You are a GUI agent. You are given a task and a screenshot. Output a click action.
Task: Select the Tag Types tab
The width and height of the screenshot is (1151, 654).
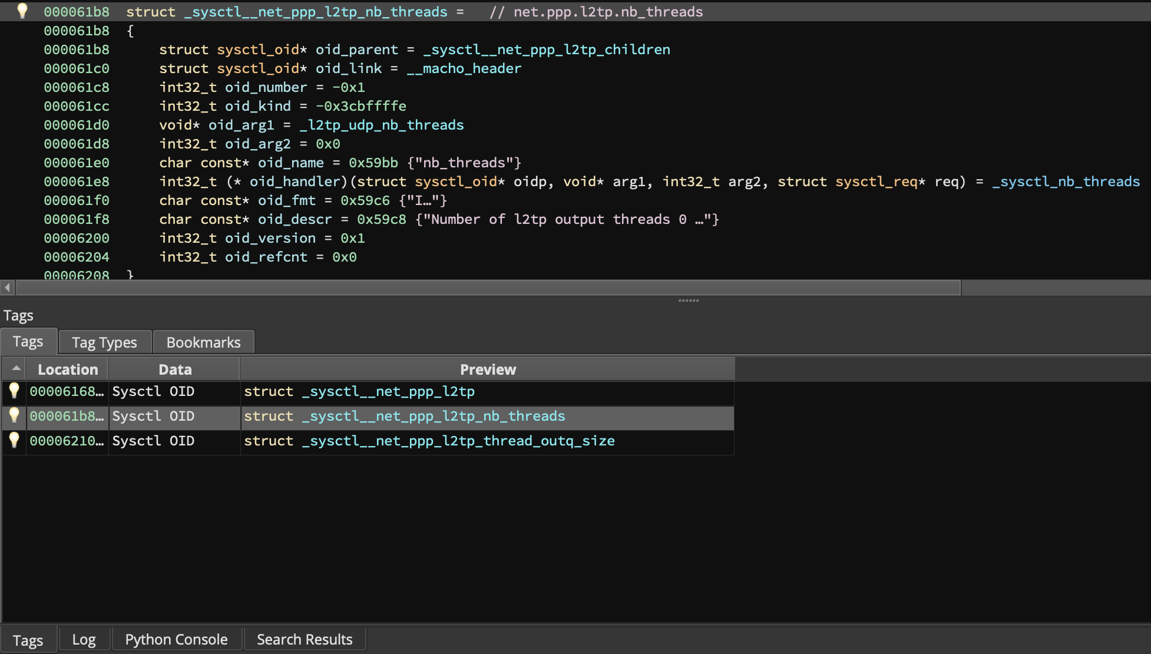pyautogui.click(x=104, y=342)
